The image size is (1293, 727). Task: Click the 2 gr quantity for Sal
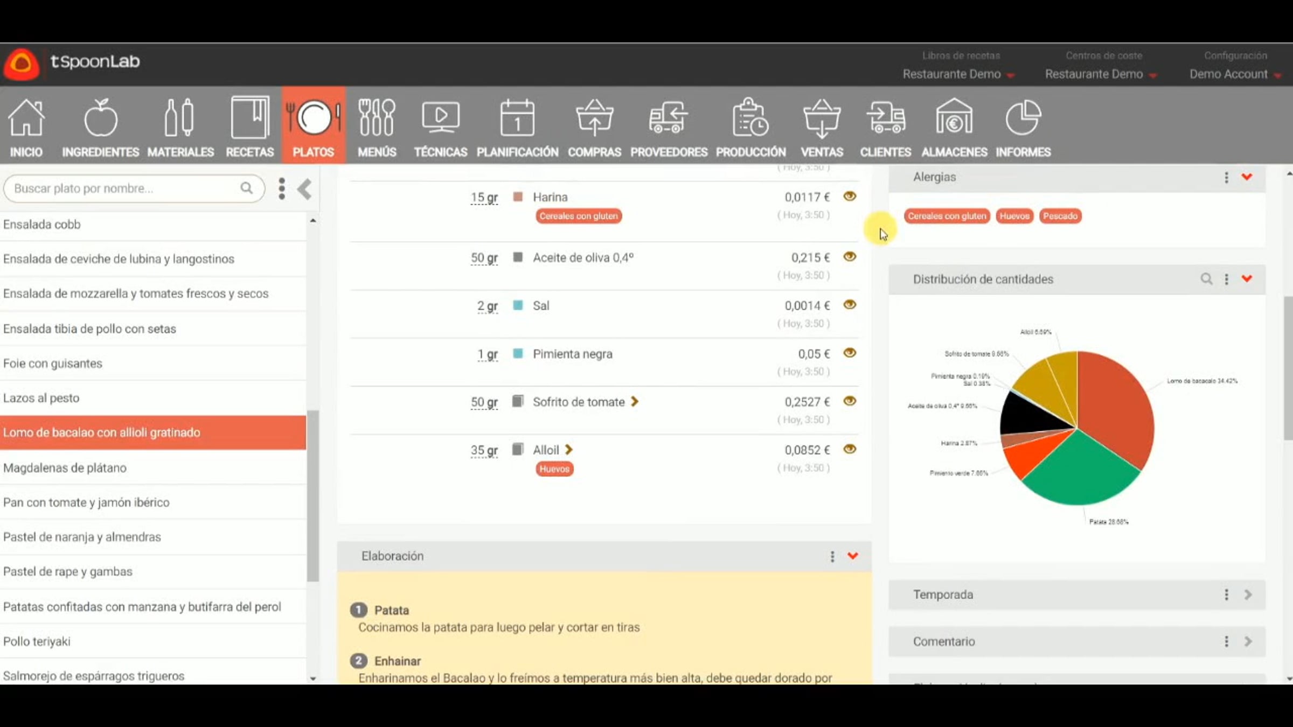tap(488, 306)
